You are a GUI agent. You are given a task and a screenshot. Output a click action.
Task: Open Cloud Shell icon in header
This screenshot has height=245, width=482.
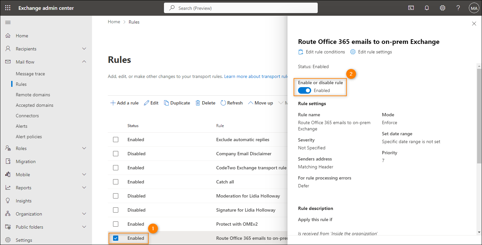click(411, 8)
